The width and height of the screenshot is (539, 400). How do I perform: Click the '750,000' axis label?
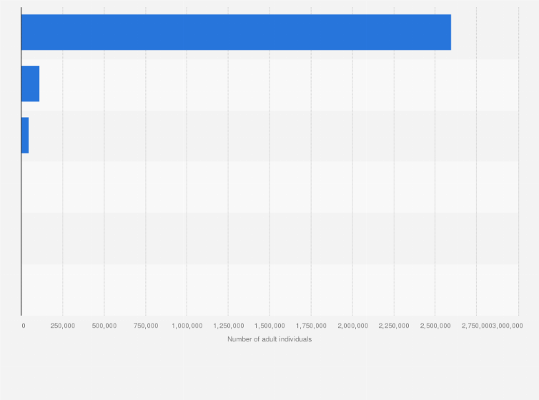[146, 326]
